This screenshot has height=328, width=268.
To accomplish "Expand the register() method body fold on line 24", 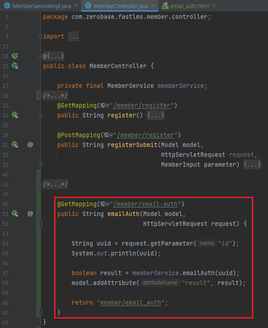I will [x=40, y=116].
